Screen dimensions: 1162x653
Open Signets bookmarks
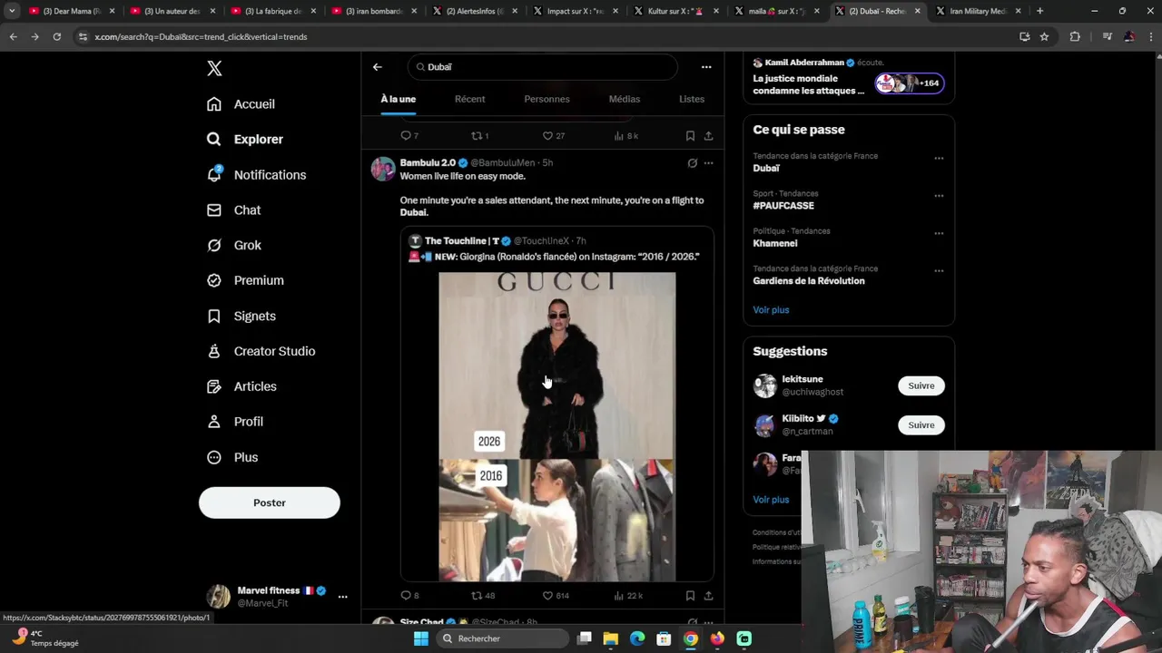[x=241, y=316]
